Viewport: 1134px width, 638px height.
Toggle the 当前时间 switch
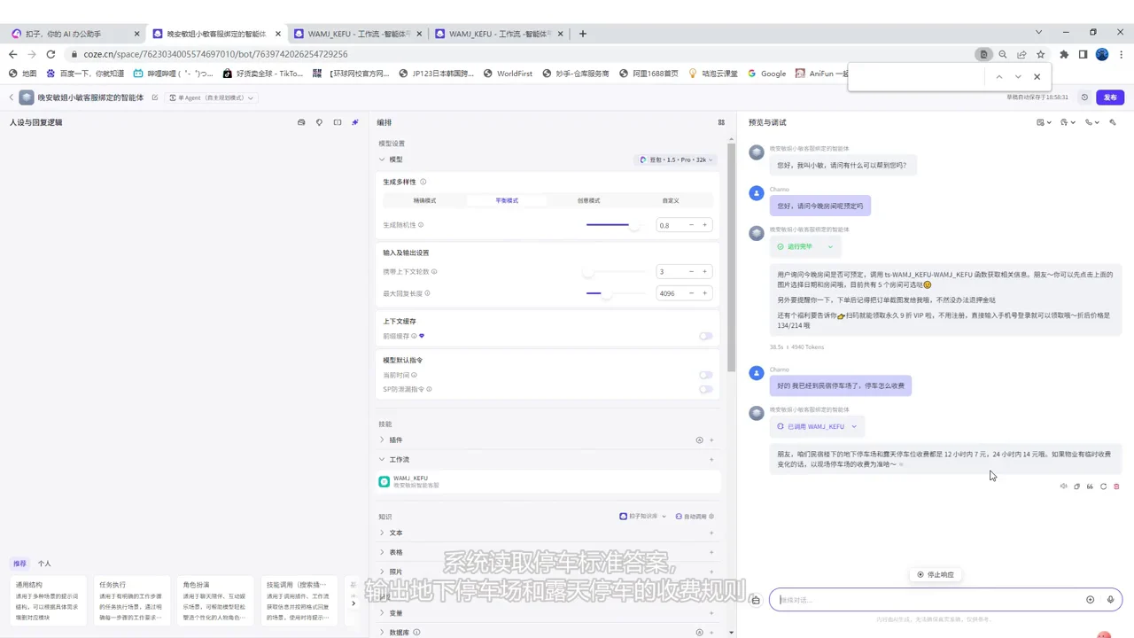705,375
